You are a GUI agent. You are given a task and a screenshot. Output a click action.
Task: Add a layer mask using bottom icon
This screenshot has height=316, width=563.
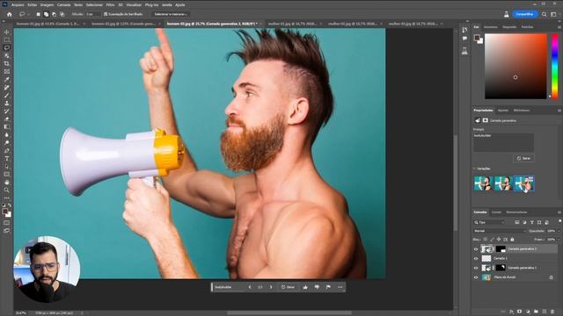click(x=519, y=312)
